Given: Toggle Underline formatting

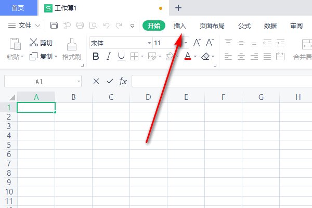Looking at the screenshot, I should (x=121, y=57).
